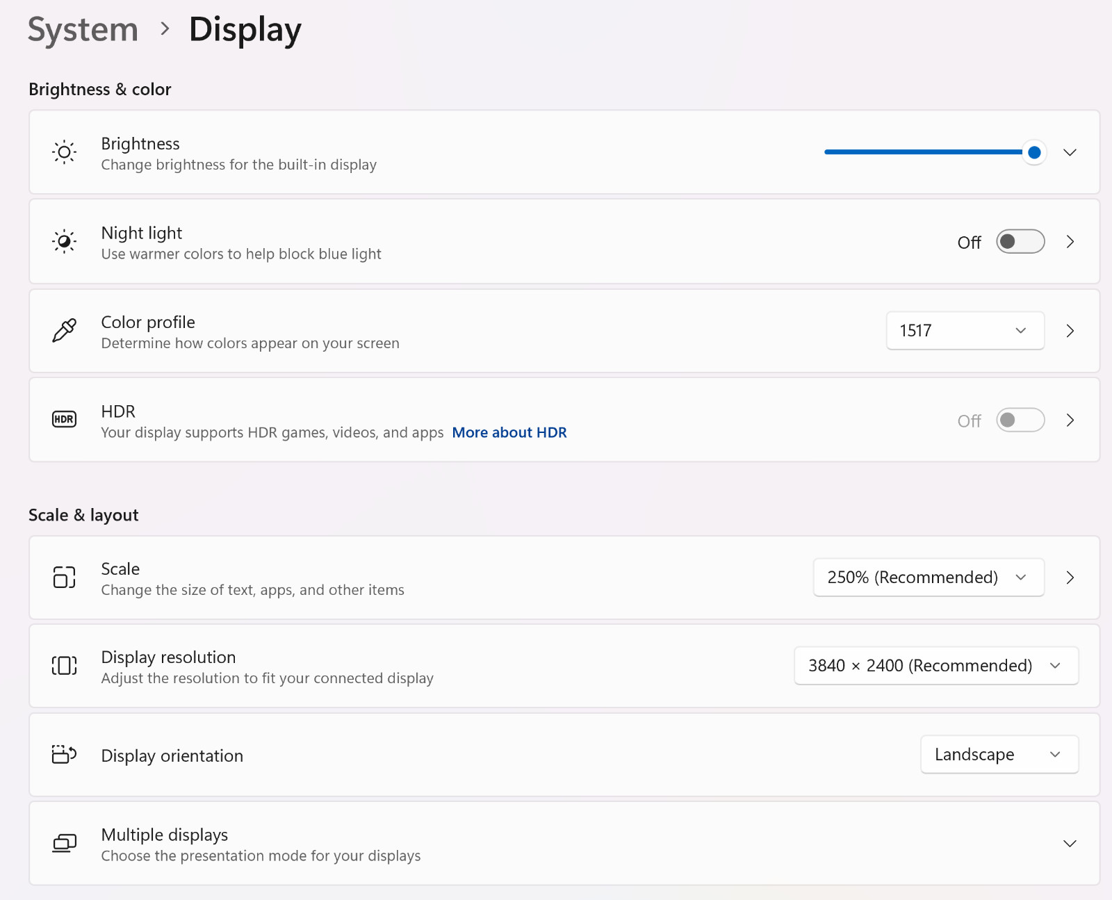Image resolution: width=1112 pixels, height=900 pixels.
Task: Click the HDR row title
Action: tap(118, 411)
